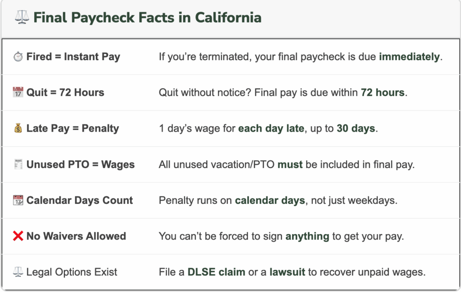Select the Final Paycheck Facts in California heading

pyautogui.click(x=147, y=18)
